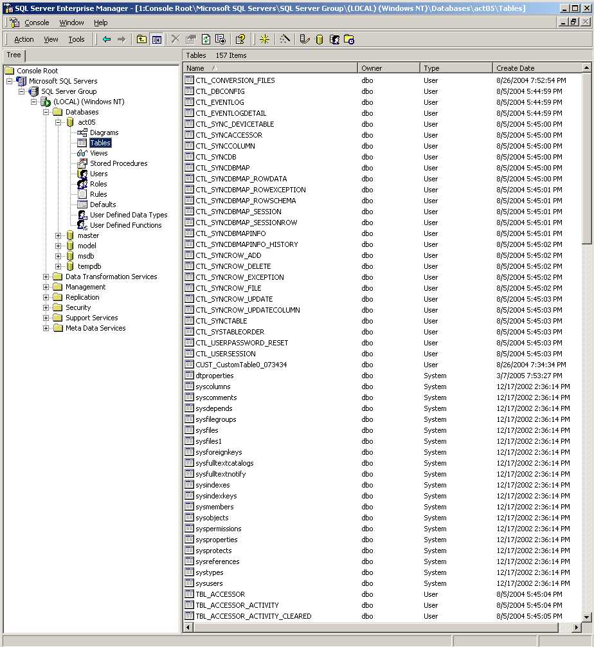The width and height of the screenshot is (594, 647).
Task: Select the TBL_ACCESSOR_ACTIVITY table row
Action: 382,605
